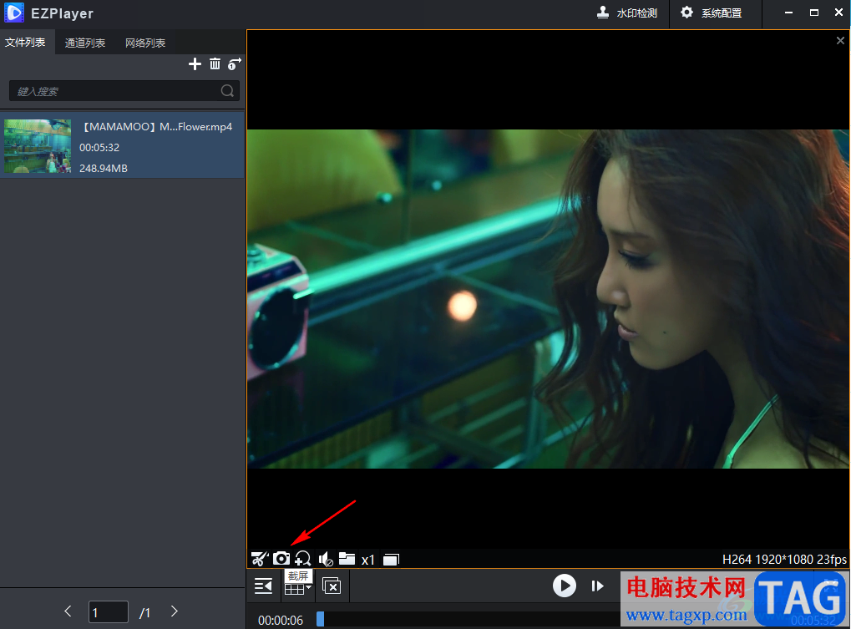Toggle the muted speaker icon
The width and height of the screenshot is (851, 629).
coord(326,559)
